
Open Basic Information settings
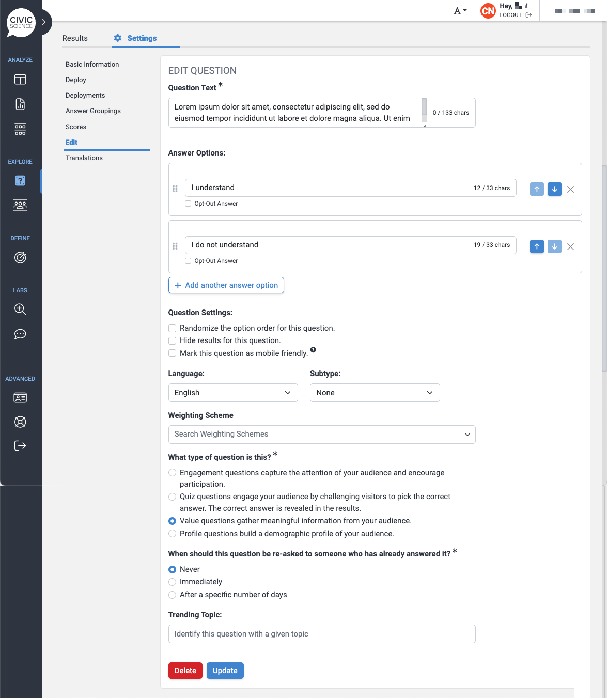tap(92, 65)
